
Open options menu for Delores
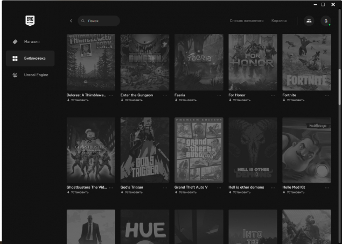pos(111,96)
